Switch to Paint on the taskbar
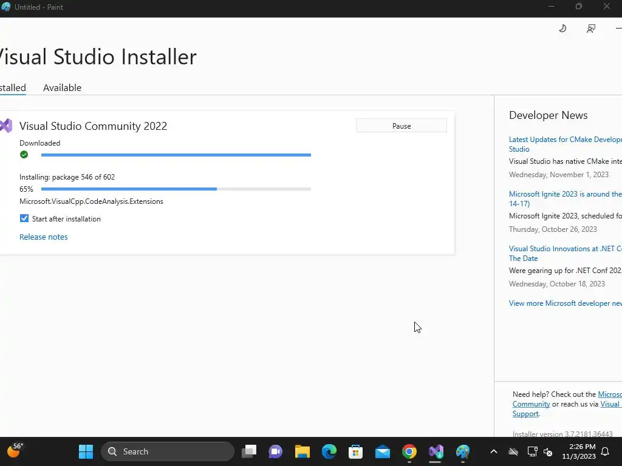The image size is (622, 466). 462,451
